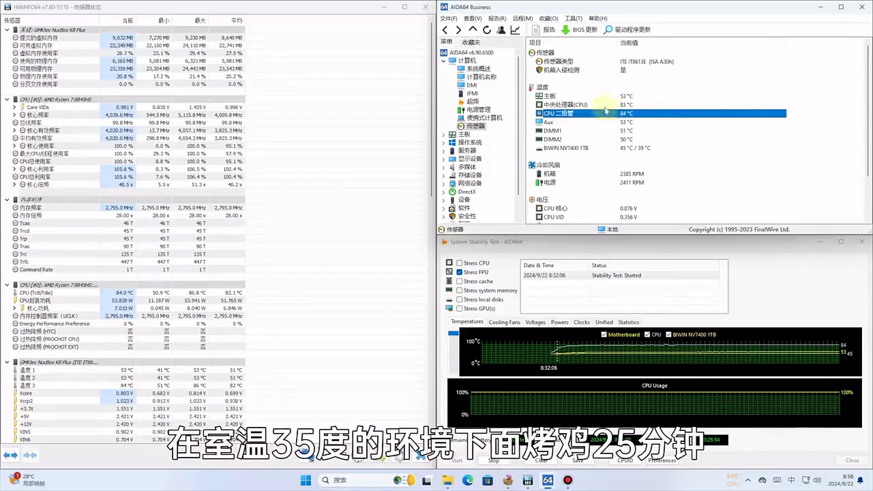Screen dimensions: 873x491
Task: Open the AIDA64 user management icon
Action: coord(501,30)
